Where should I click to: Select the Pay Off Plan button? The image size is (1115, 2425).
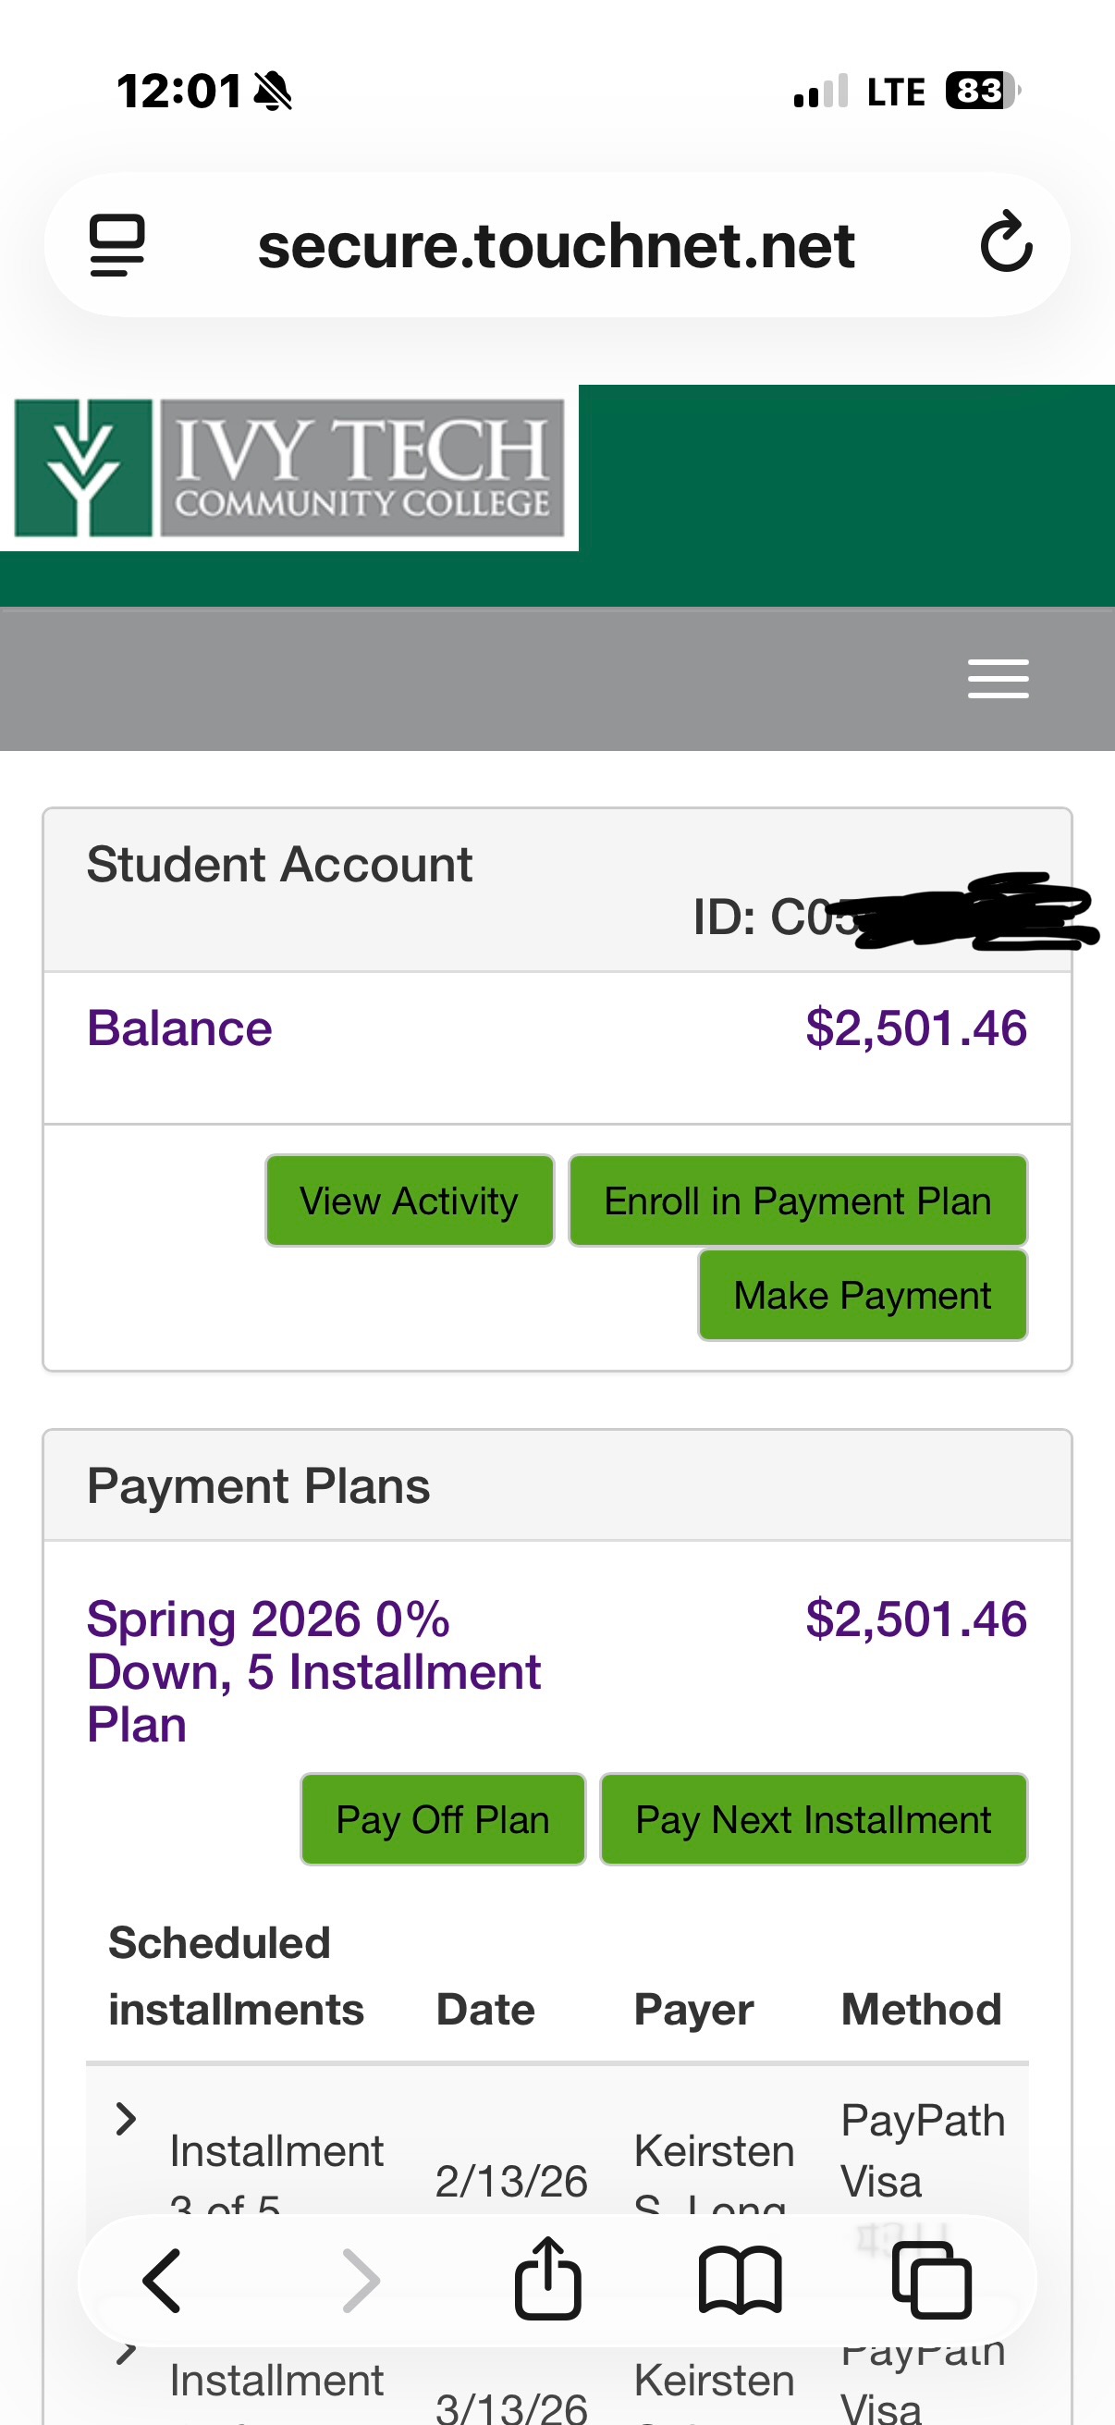(x=442, y=1820)
